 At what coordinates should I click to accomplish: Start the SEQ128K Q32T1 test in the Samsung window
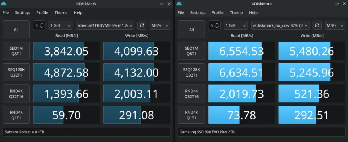(191, 72)
